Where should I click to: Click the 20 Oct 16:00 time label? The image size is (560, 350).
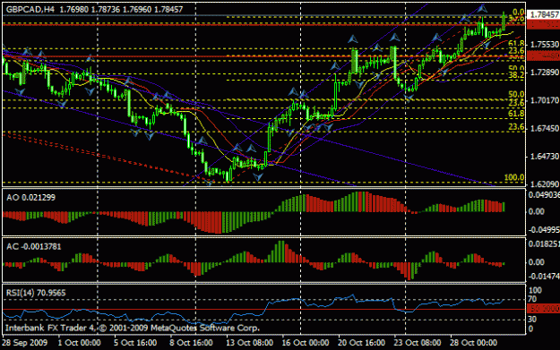click(362, 343)
